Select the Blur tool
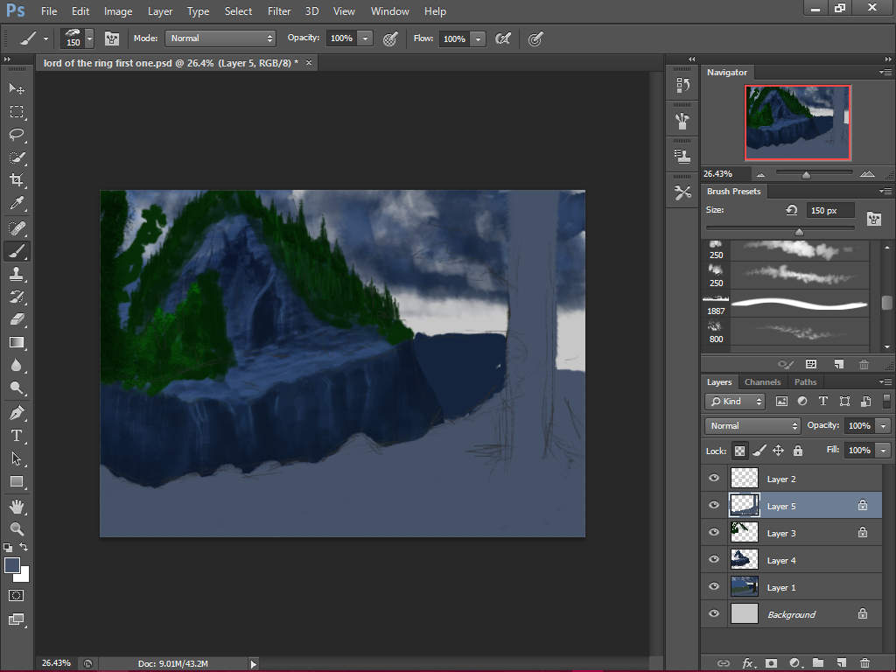The width and height of the screenshot is (896, 672). coord(17,365)
